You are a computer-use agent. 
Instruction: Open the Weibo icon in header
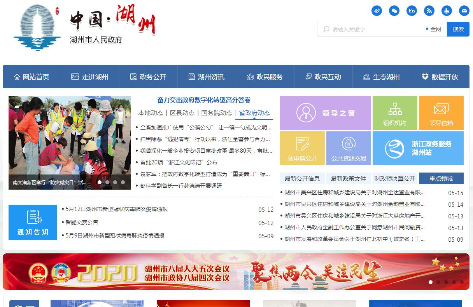[x=377, y=11]
